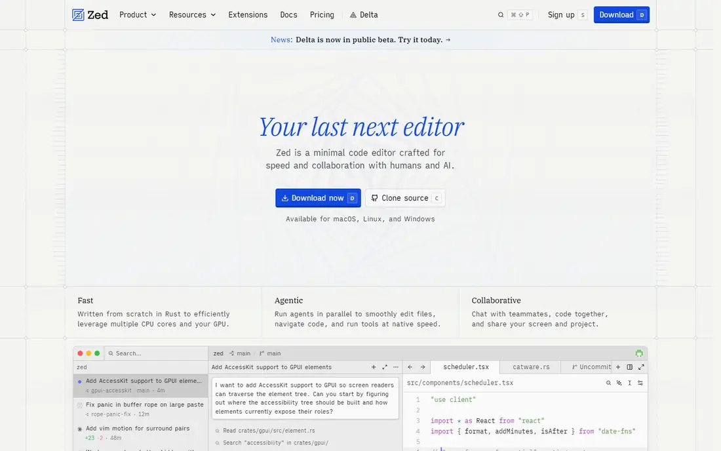Click the rope-panic-fix branch label
Viewport: 721px width, 451px height.
111,414
